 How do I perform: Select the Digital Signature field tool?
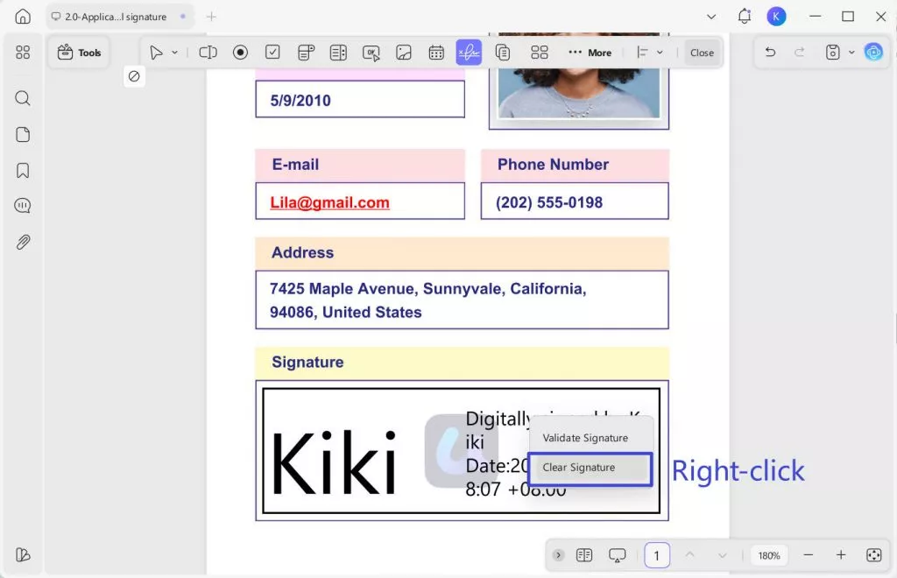click(470, 53)
